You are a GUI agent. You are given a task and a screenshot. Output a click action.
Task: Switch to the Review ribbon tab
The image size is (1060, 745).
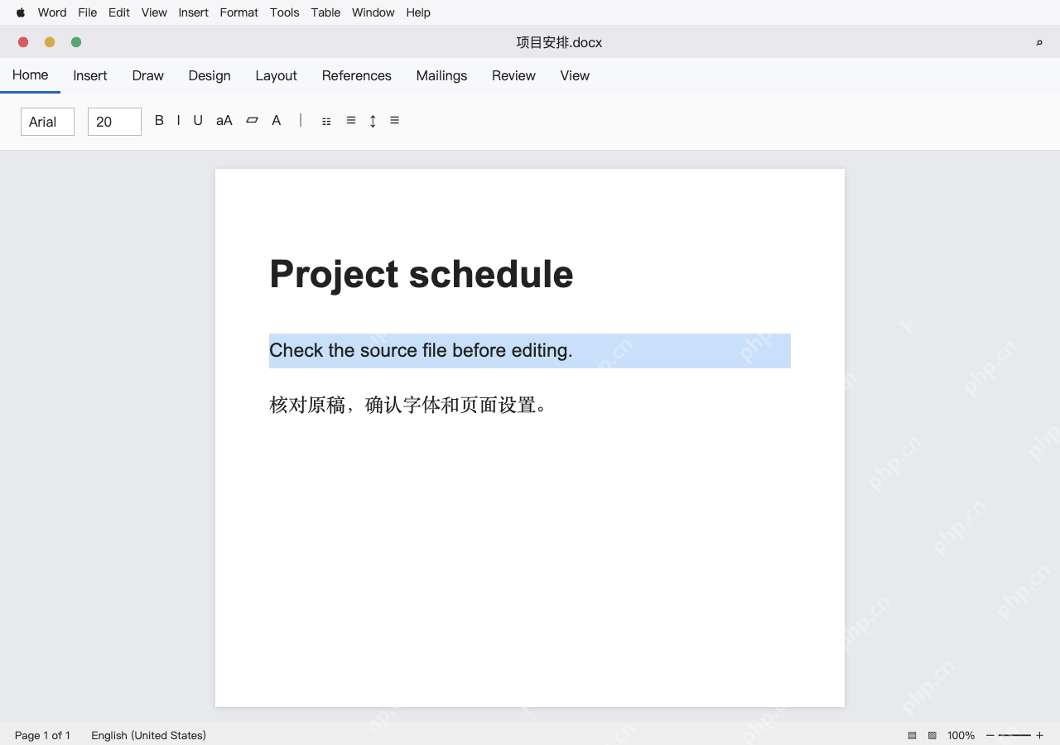513,75
